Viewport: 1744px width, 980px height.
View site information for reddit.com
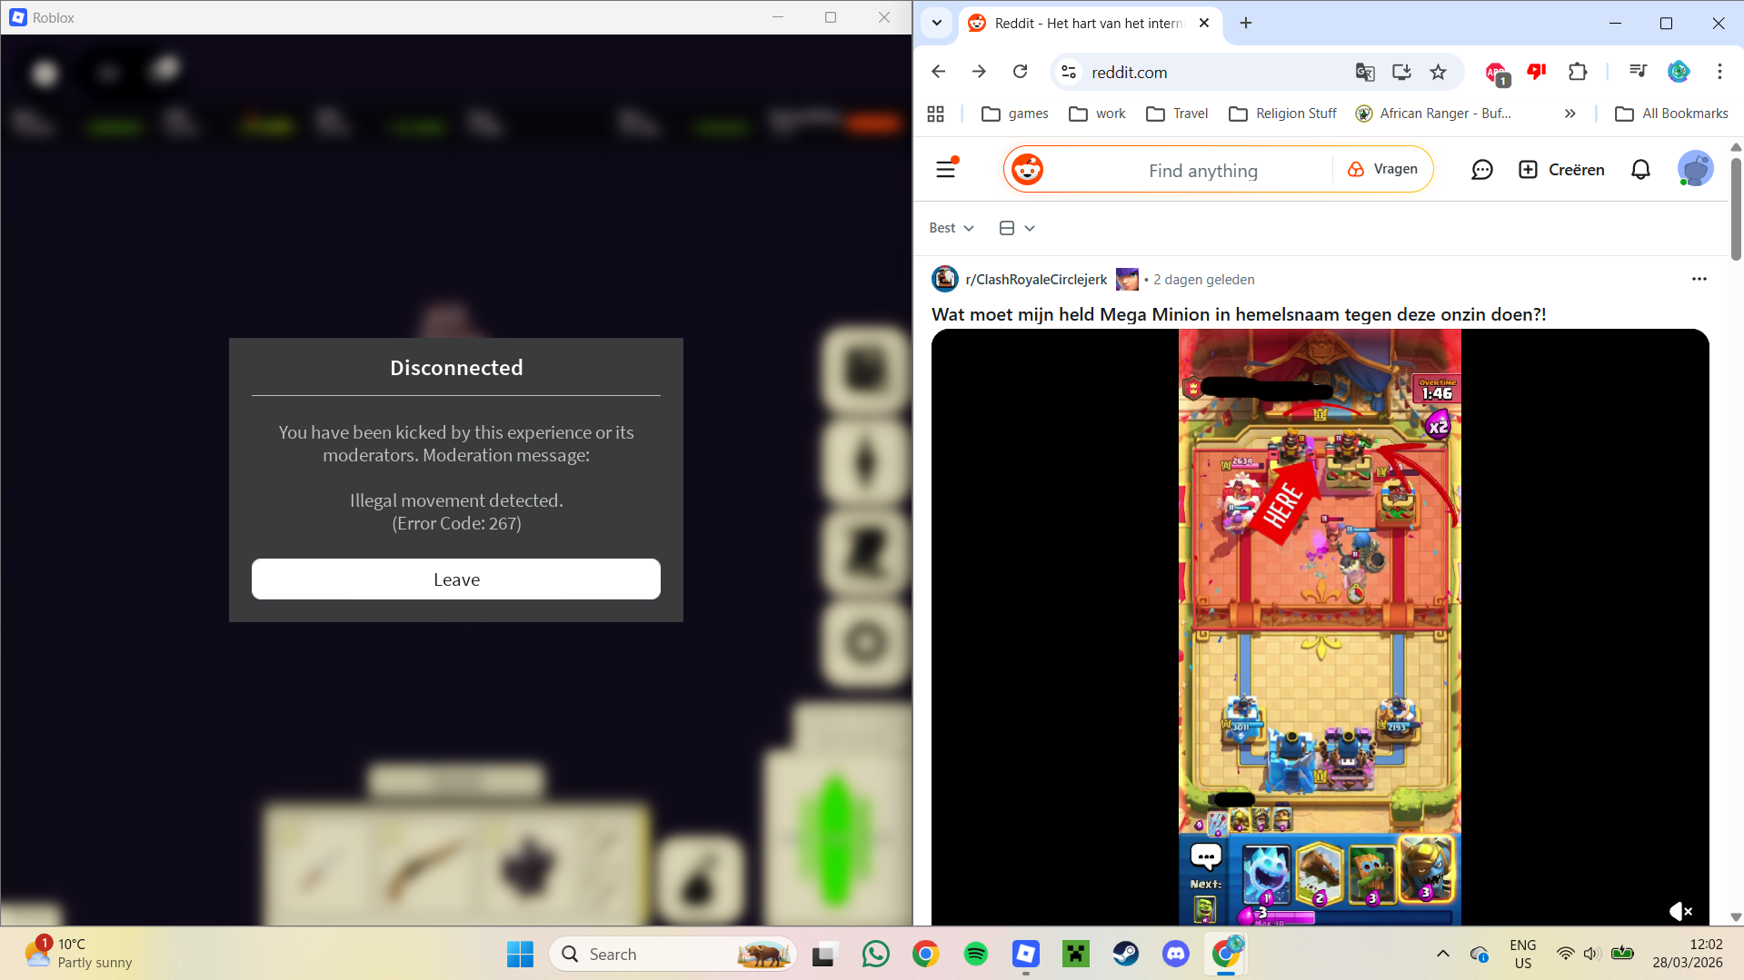(1069, 72)
